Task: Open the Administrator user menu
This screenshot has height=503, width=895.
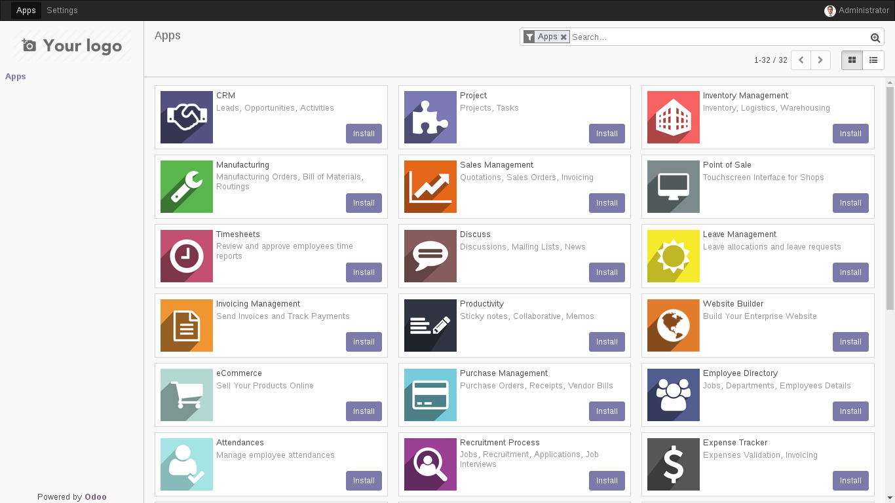Action: pos(856,10)
